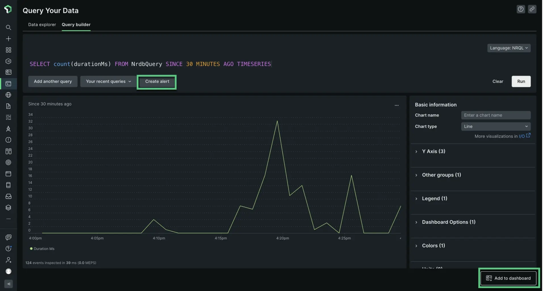Viewport: 546px width, 291px height.
Task: Open the chart's three-dot options menu
Action: (x=397, y=105)
